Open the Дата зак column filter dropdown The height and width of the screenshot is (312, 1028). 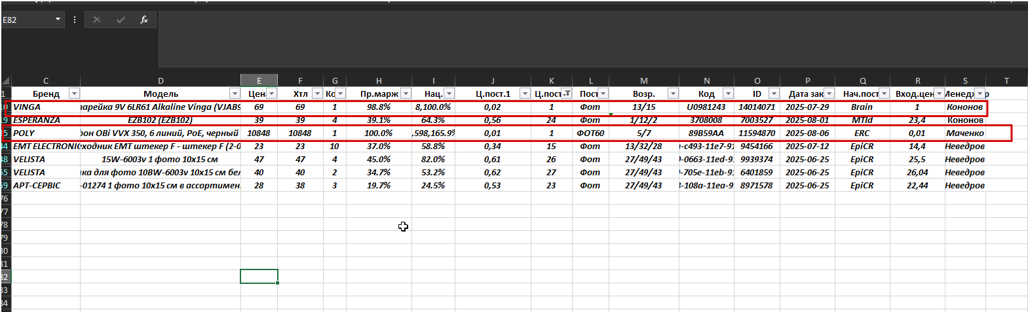(x=829, y=94)
